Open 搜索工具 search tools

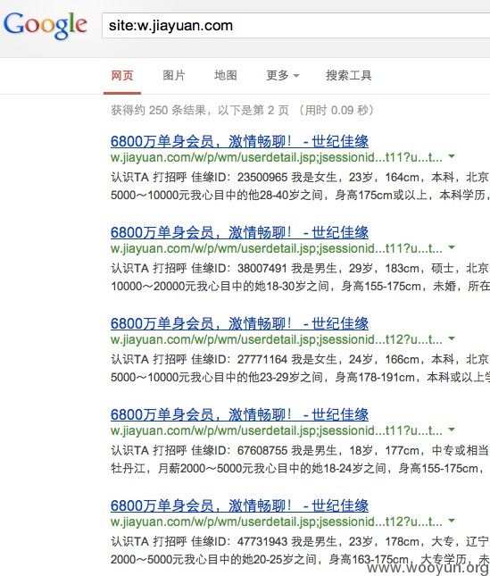pos(349,76)
